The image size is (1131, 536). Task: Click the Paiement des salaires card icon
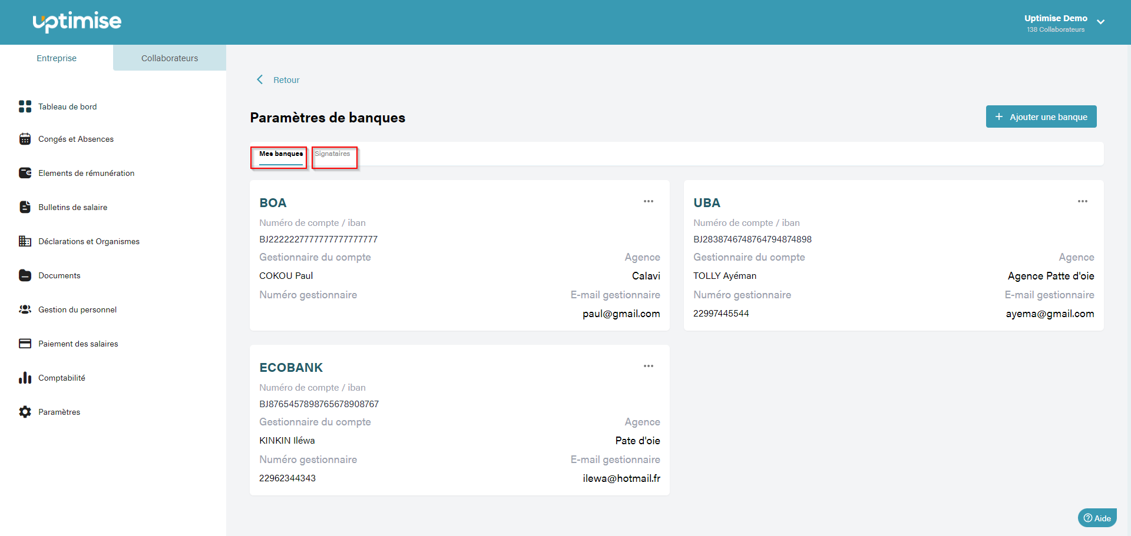[x=25, y=344]
